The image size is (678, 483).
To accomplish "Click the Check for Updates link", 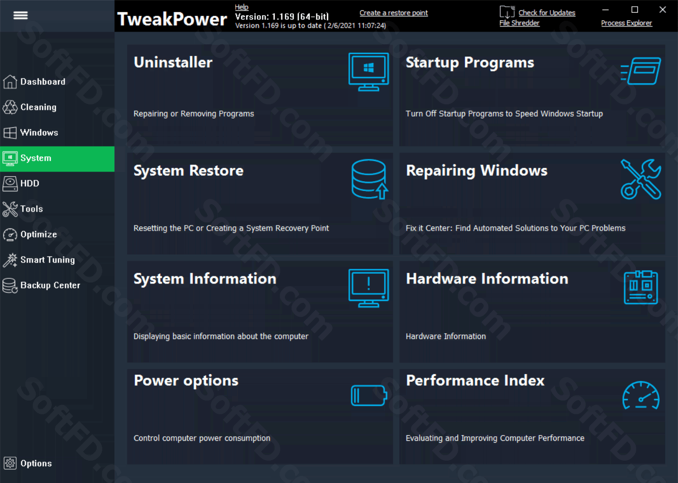I will point(547,13).
